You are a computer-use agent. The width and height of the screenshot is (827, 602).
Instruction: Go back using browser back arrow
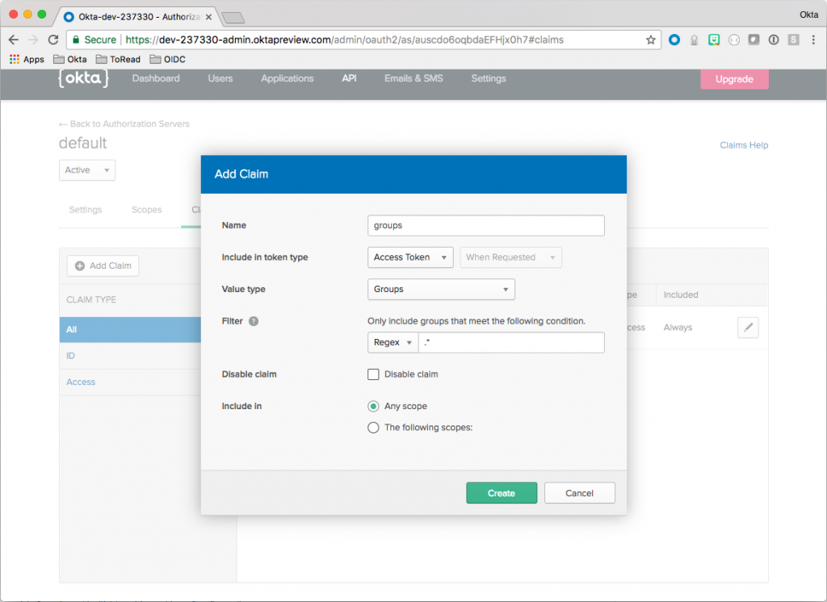14,40
